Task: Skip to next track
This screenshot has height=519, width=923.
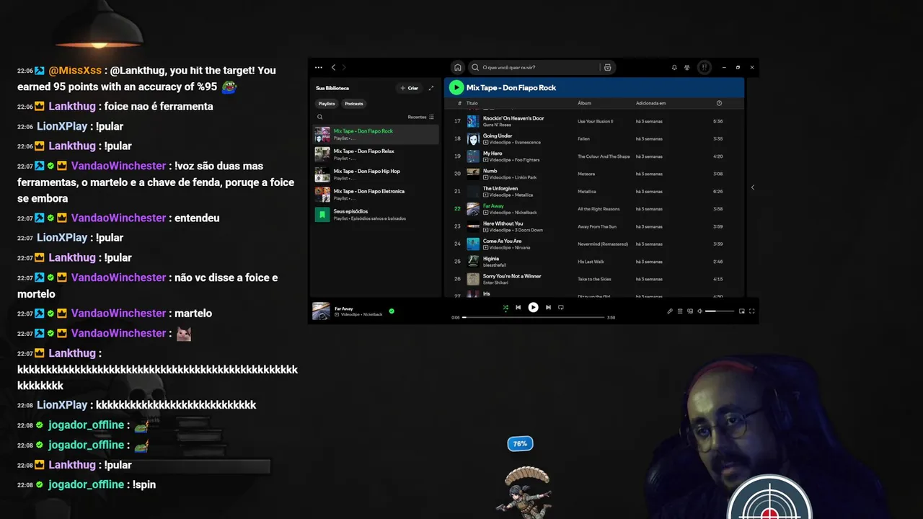Action: coord(548,307)
